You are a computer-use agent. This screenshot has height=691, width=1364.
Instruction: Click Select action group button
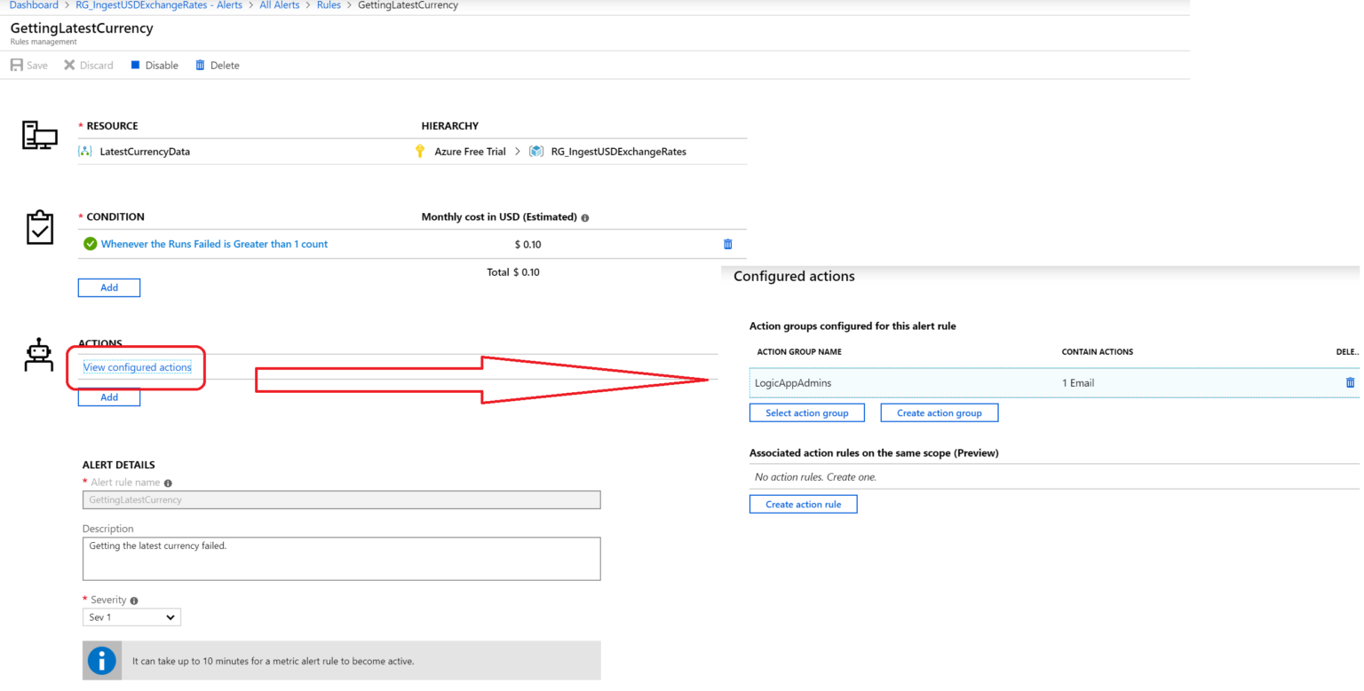click(x=806, y=413)
